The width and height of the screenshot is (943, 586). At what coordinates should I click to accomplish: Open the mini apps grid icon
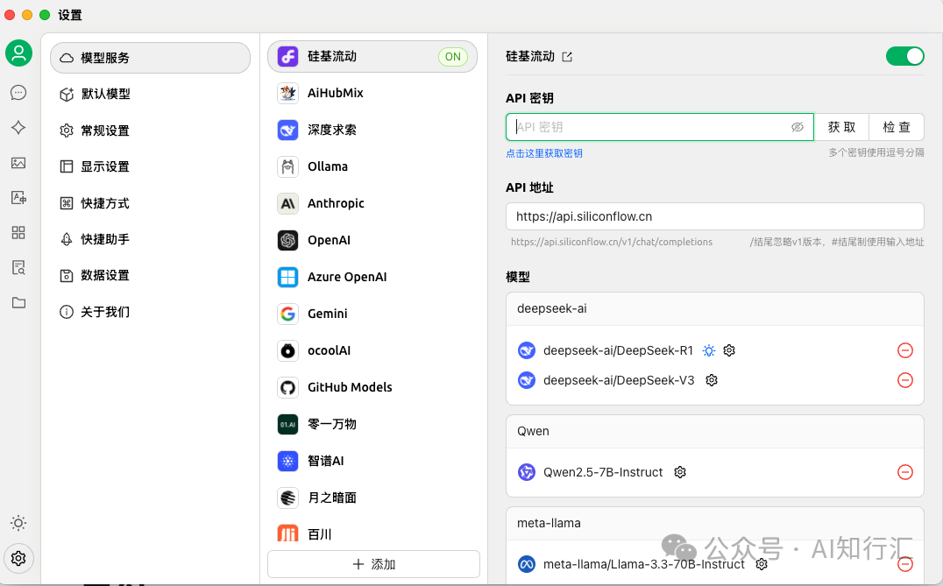coord(18,233)
